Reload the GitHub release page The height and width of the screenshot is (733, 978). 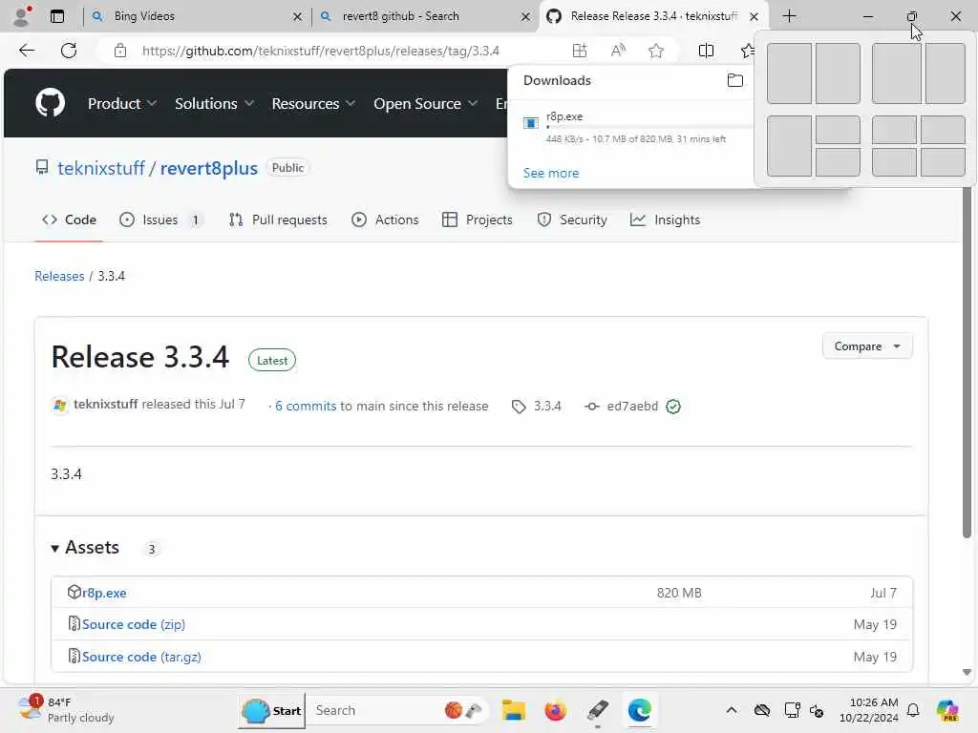click(x=69, y=51)
